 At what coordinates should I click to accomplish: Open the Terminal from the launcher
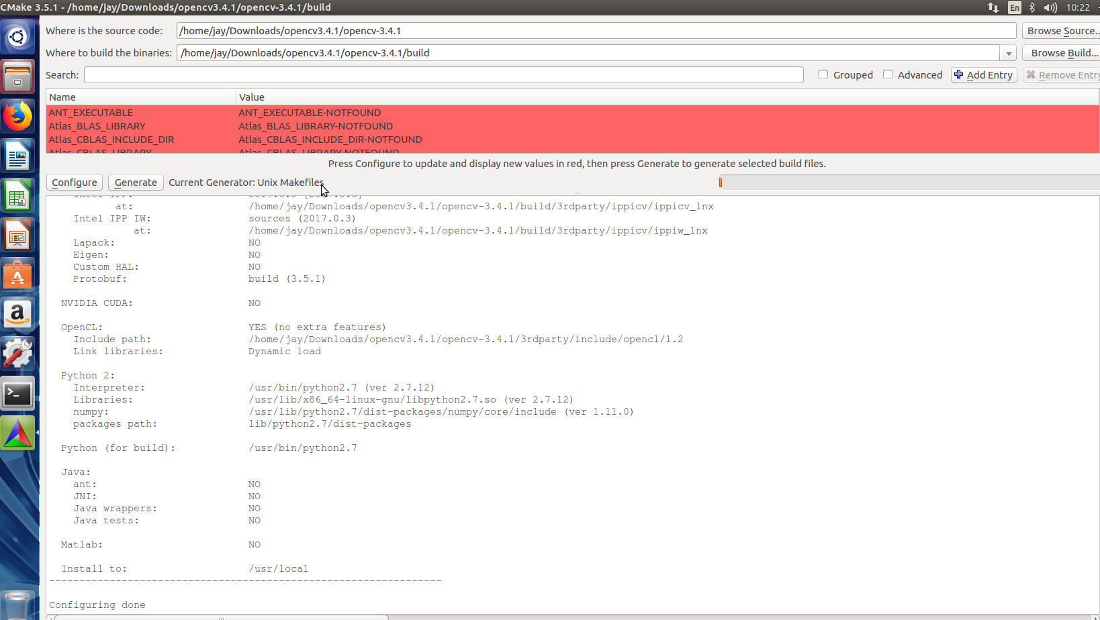(x=18, y=393)
